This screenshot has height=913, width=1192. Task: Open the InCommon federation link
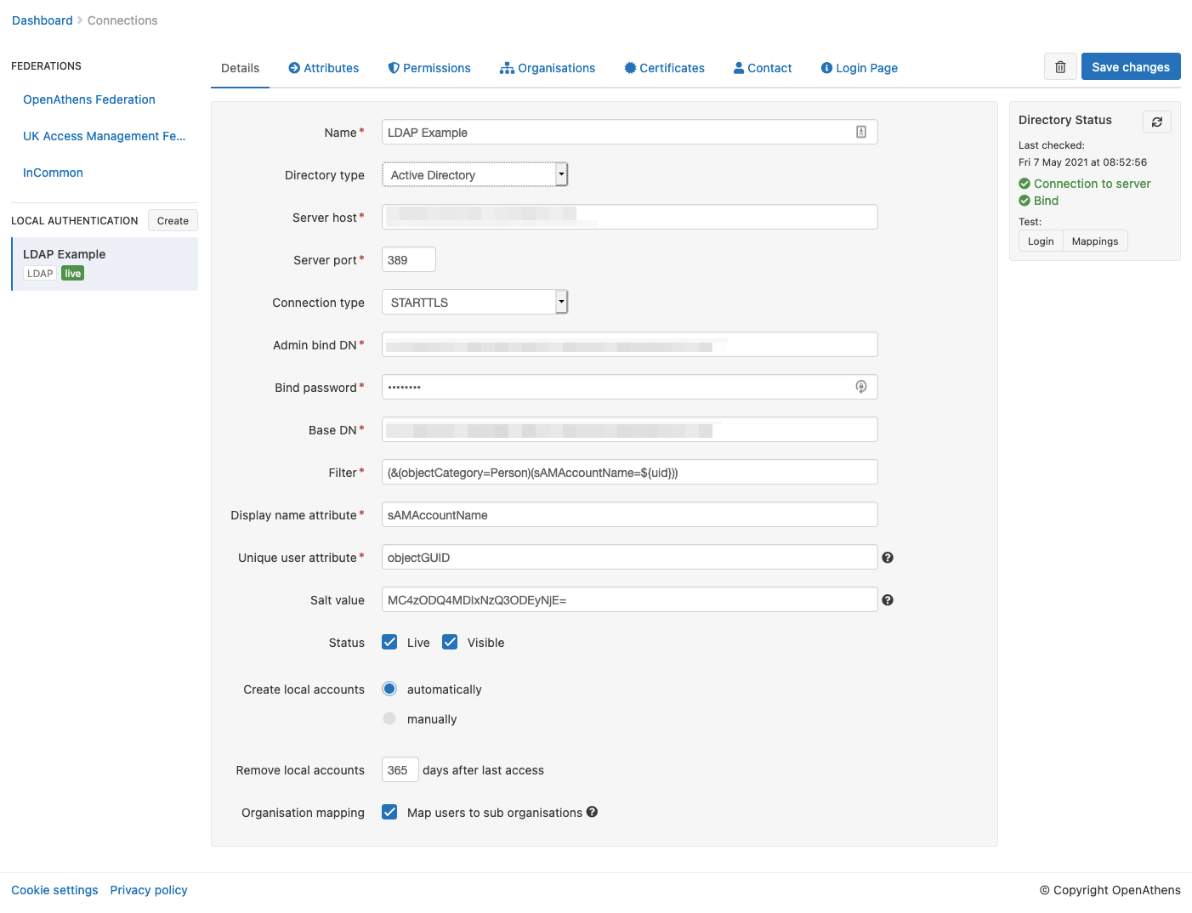pyautogui.click(x=53, y=173)
